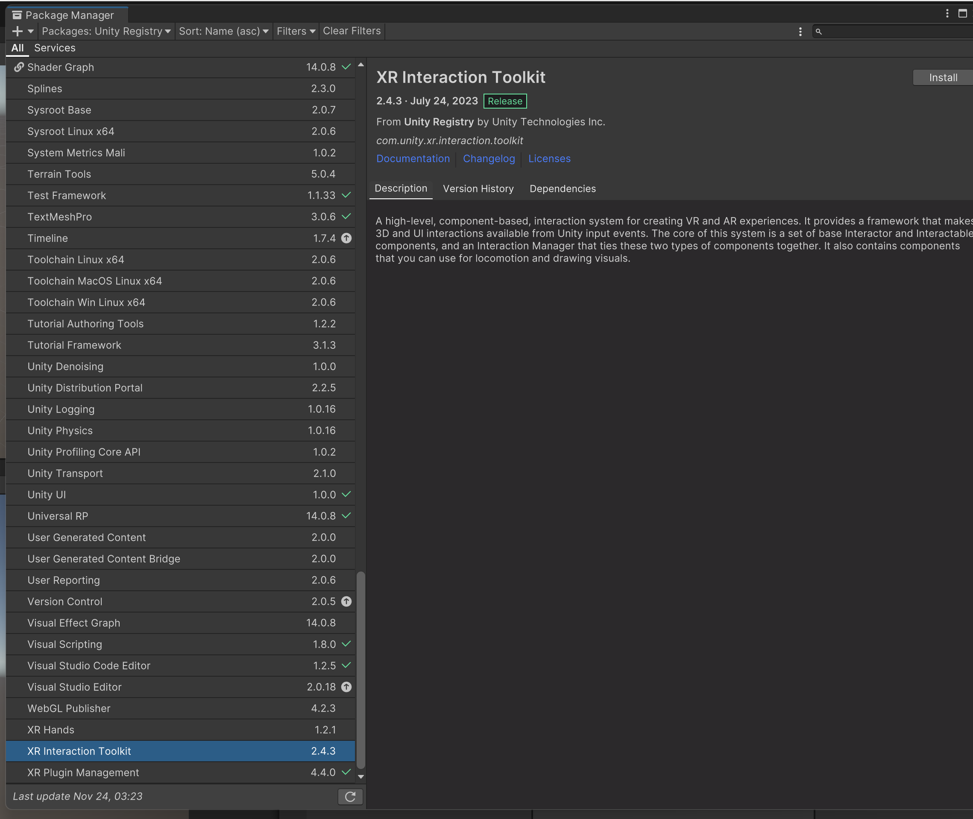Open the Filters dropdown

pos(296,31)
